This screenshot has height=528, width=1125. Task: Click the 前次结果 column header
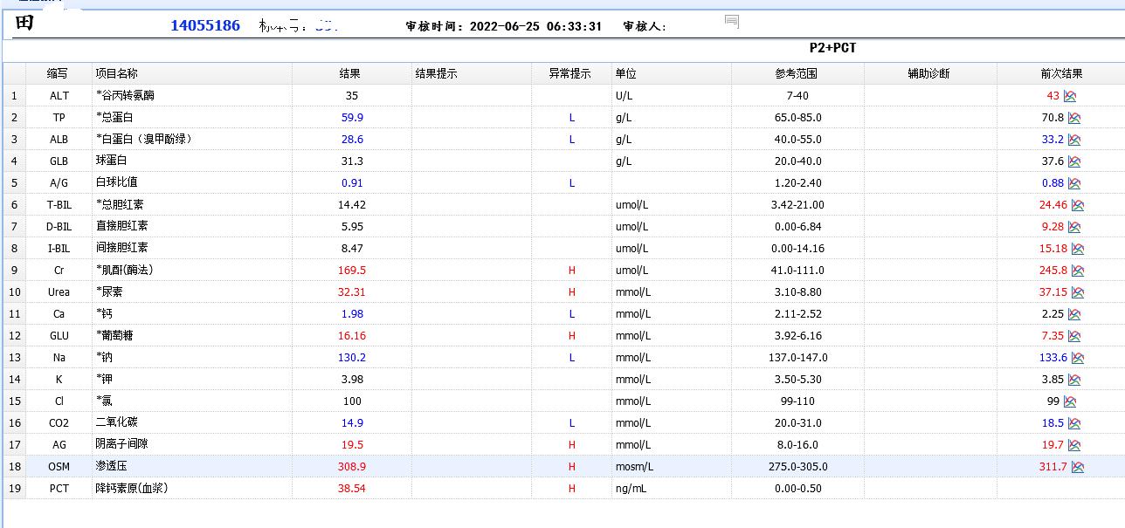click(x=1061, y=74)
